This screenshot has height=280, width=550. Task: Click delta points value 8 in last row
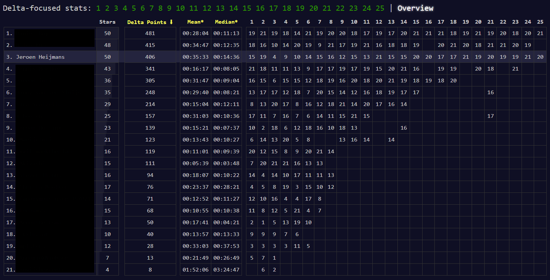coord(150,270)
